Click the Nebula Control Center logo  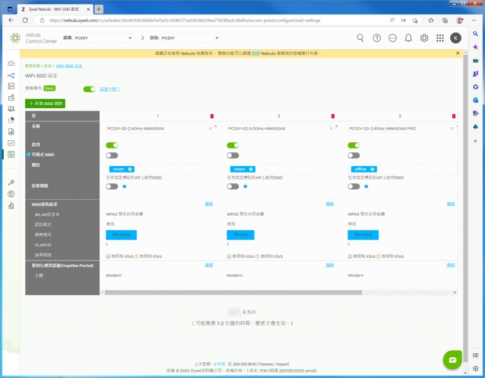(x=33, y=38)
